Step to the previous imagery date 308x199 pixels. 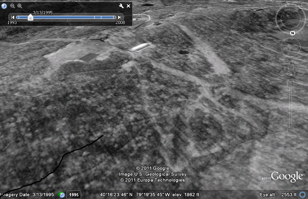[13, 17]
